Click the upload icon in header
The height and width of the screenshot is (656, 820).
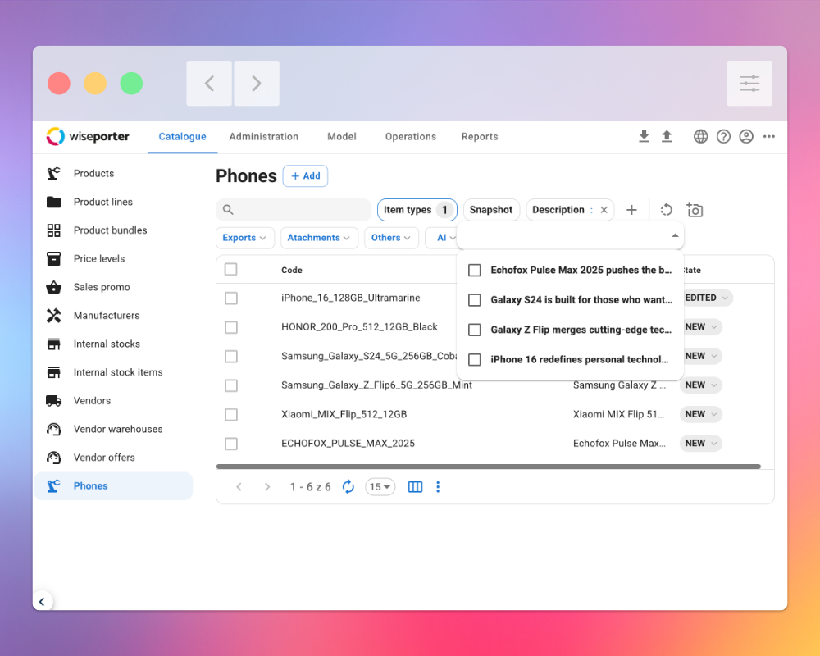(x=666, y=136)
